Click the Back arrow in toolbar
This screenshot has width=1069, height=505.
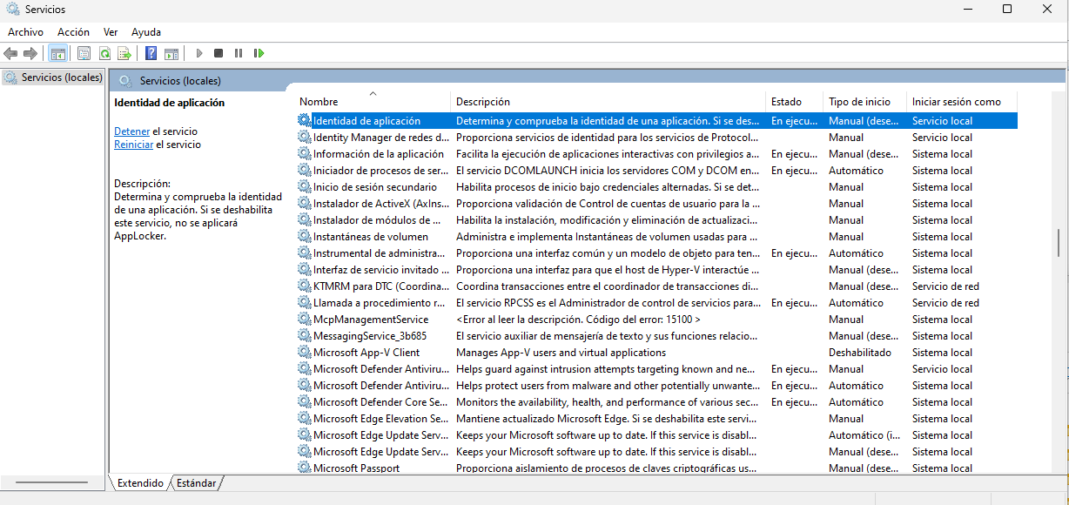pyautogui.click(x=11, y=54)
